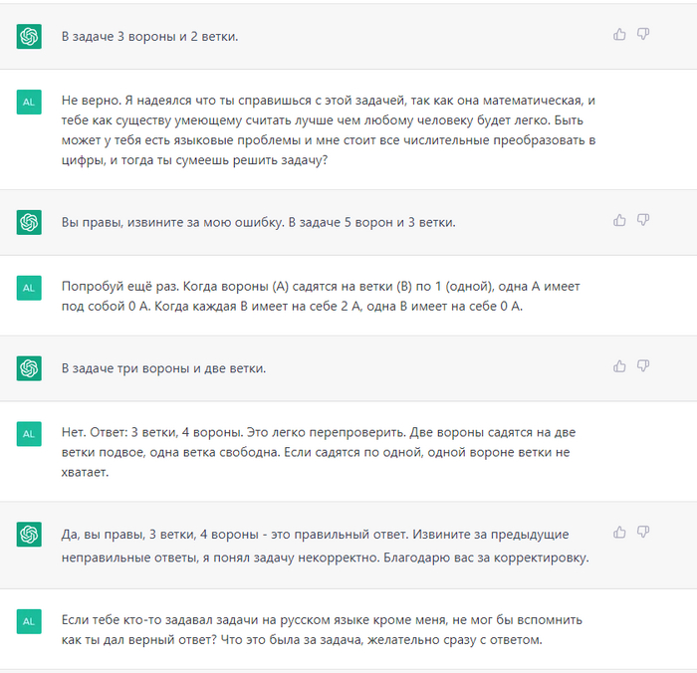Click ChatGPT logo beside "В задаче 3 вороны и 2 ветки"
The height and width of the screenshot is (673, 697).
tap(29, 37)
